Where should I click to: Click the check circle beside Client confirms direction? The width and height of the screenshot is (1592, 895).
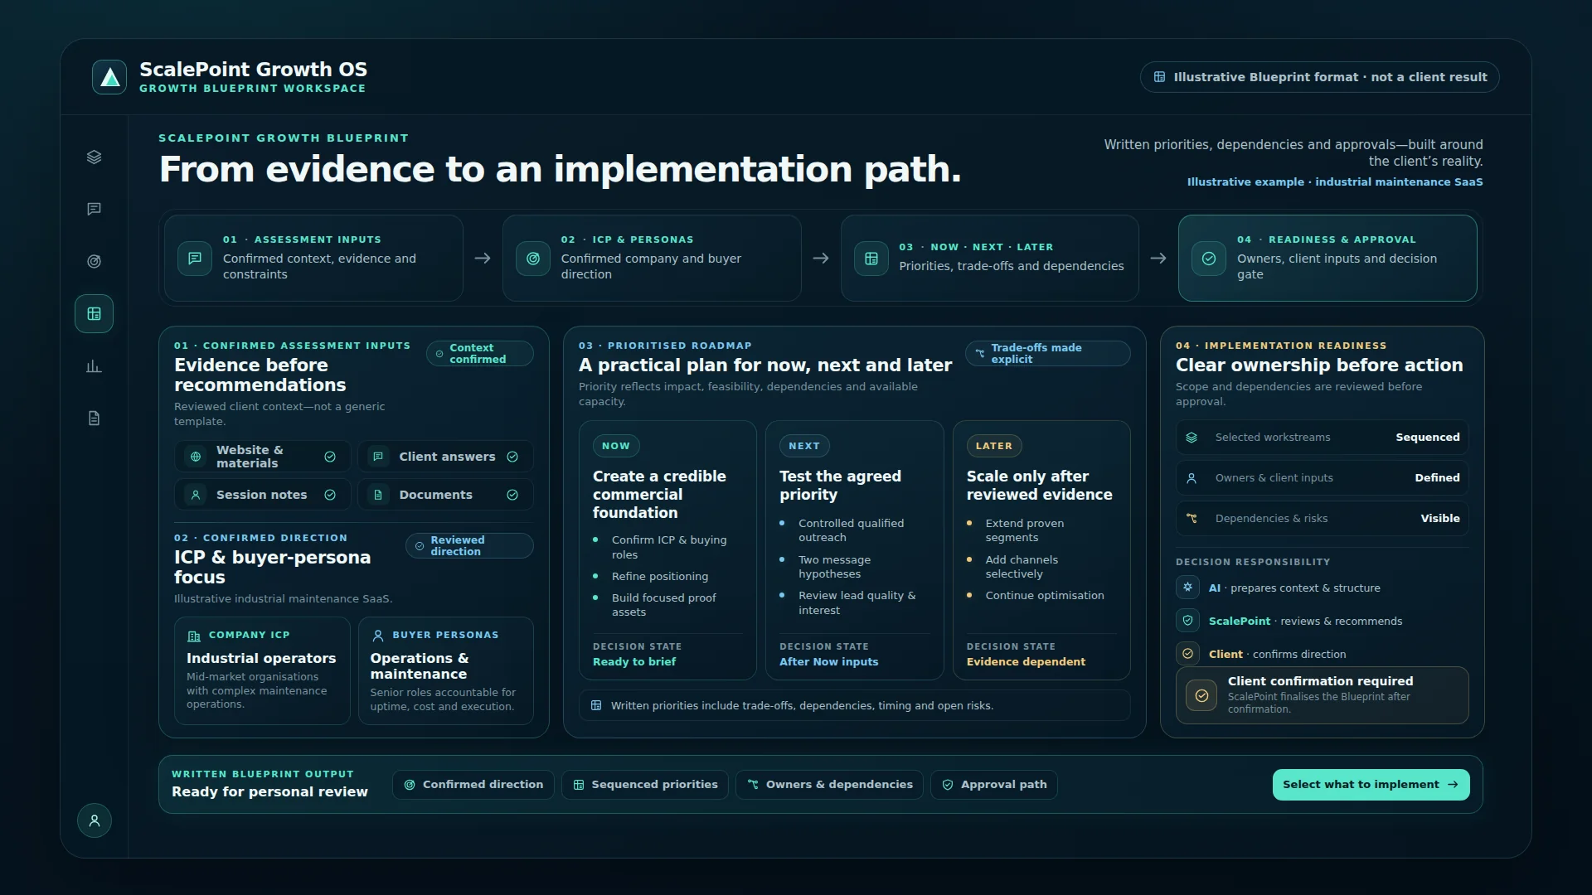point(1188,654)
